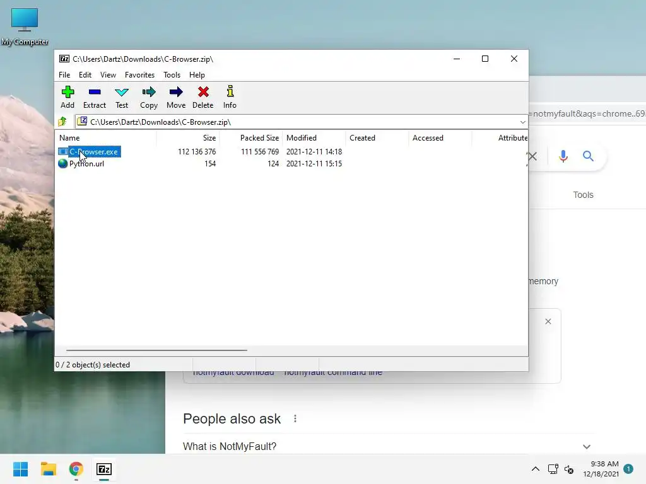
Task: Click modified date 2021-12-11 15:15
Action: pos(314,163)
